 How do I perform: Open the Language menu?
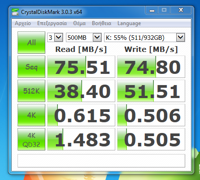pos(129,23)
